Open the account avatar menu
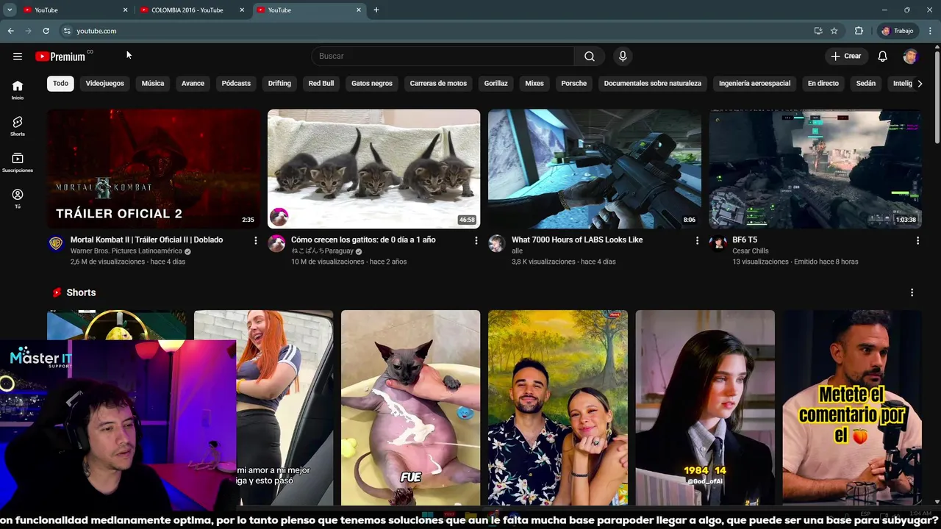941x529 pixels. [910, 57]
